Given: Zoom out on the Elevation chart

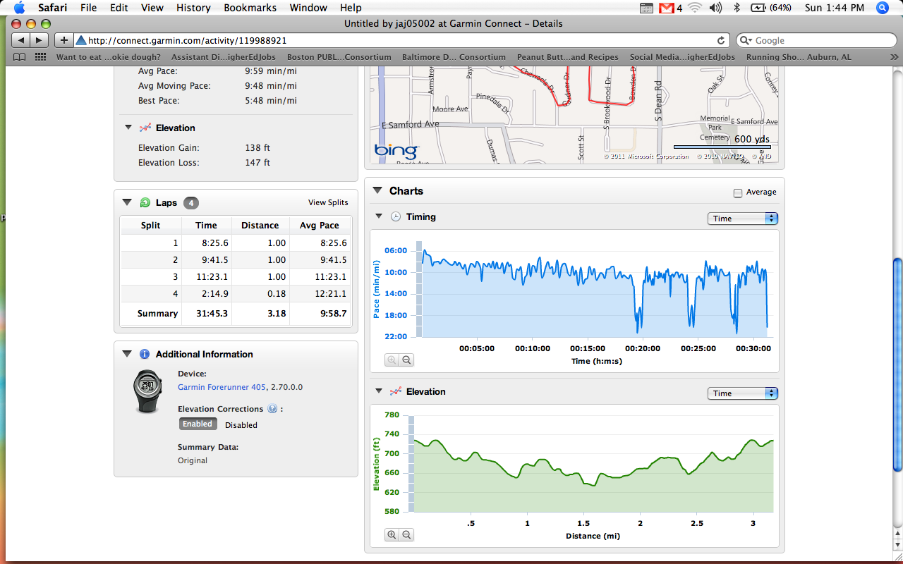Looking at the screenshot, I should 407,535.
